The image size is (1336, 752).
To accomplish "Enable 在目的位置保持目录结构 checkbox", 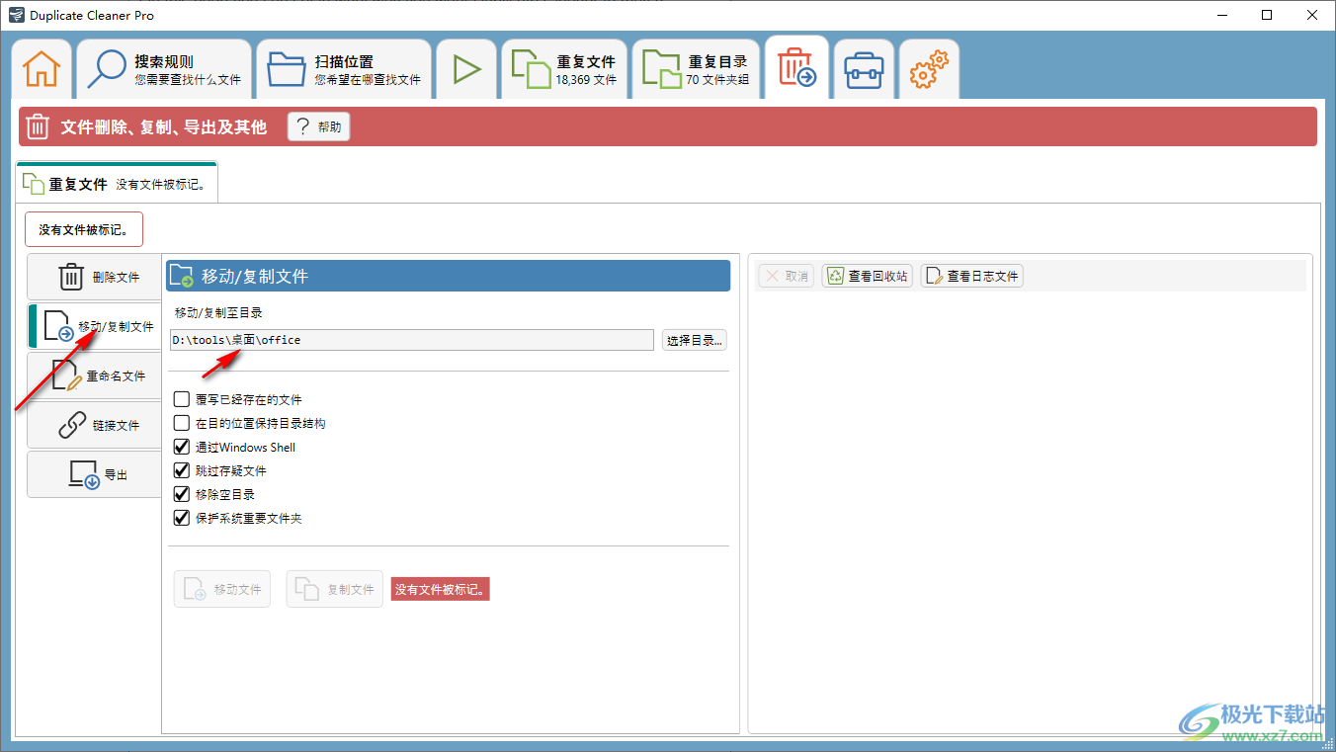I will [182, 423].
